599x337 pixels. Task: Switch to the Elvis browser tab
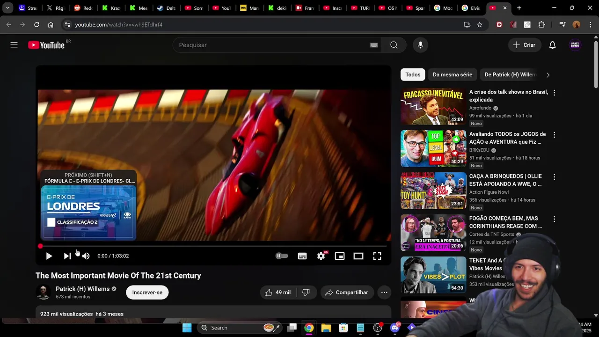click(471, 8)
